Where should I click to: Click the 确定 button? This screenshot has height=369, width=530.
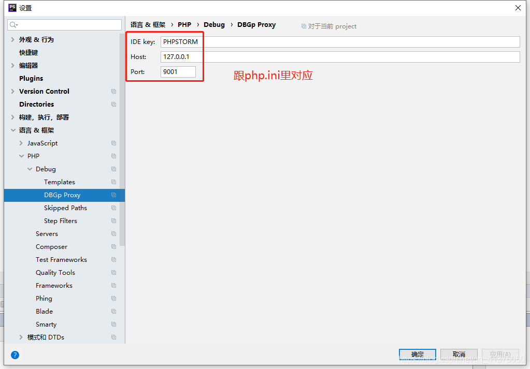[418, 354]
